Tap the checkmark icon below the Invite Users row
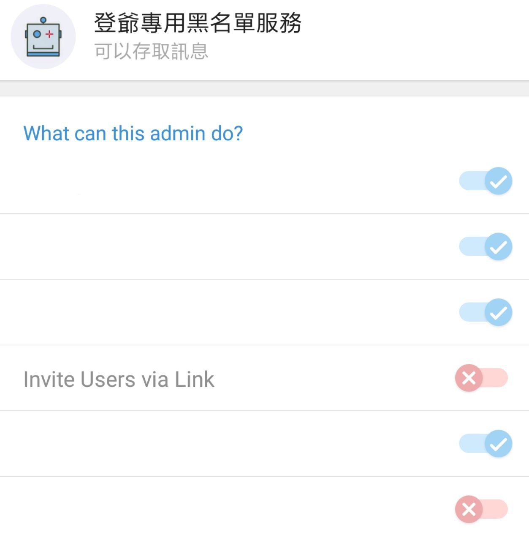The width and height of the screenshot is (529, 541). pyautogui.click(x=499, y=444)
